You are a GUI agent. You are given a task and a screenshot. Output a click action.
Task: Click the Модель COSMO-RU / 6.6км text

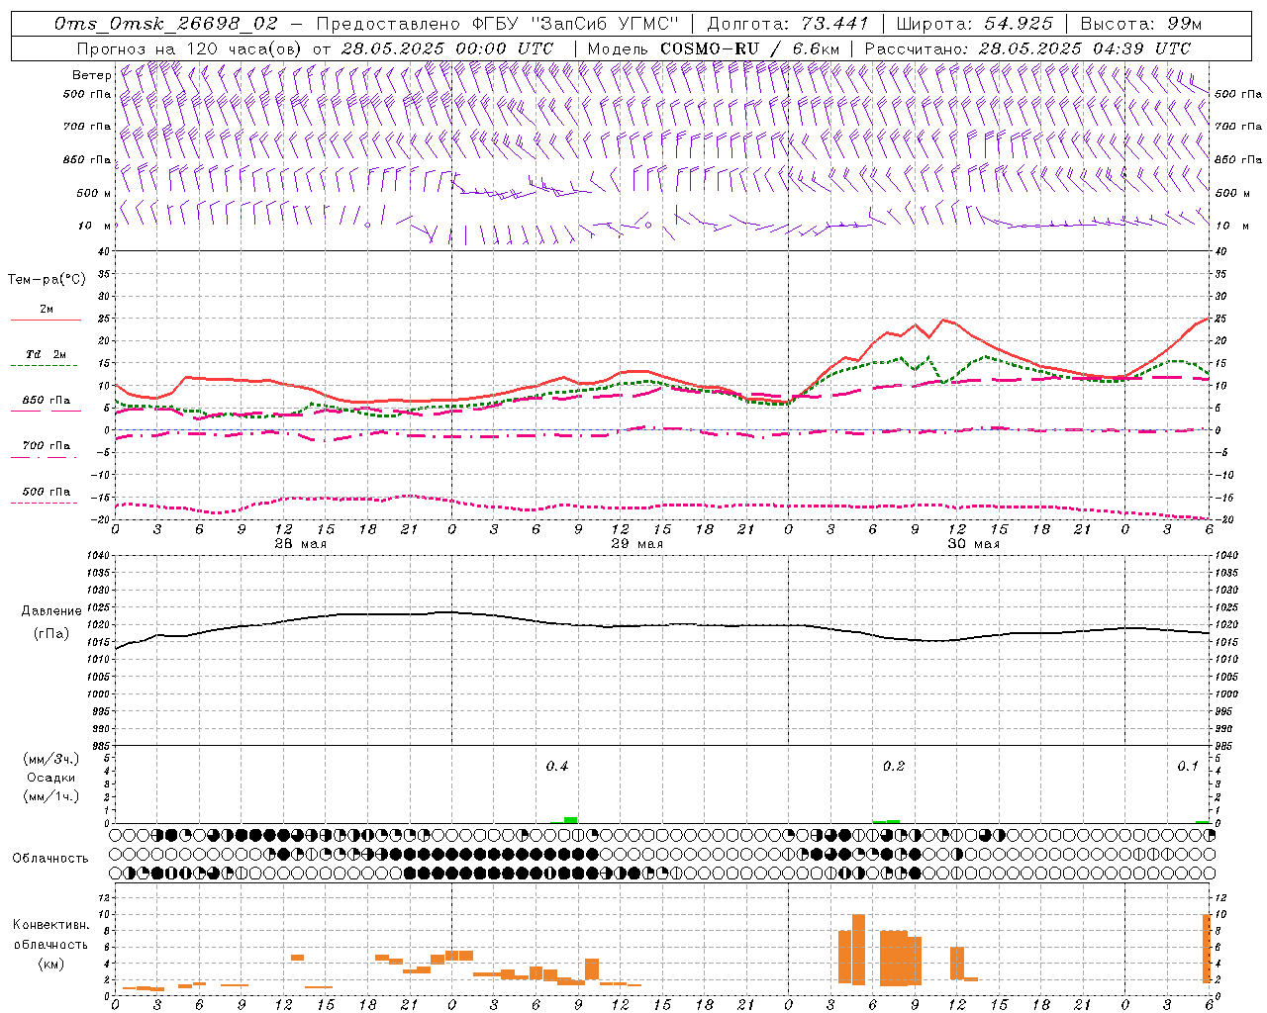pos(713,48)
